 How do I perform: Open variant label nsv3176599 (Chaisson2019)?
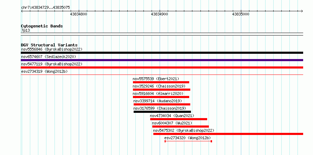160,108
